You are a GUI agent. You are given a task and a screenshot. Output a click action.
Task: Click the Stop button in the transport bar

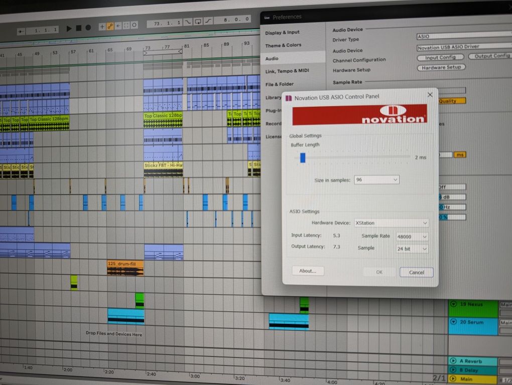(x=79, y=28)
